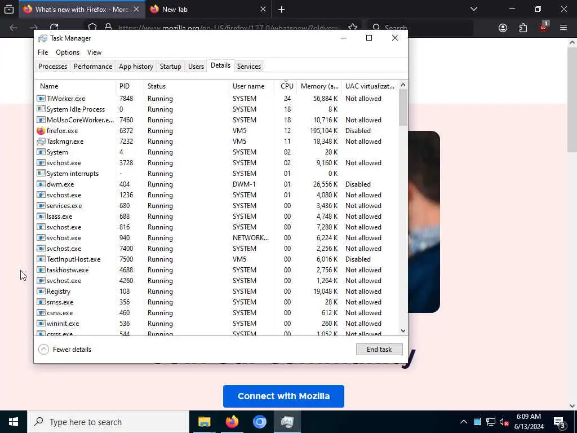This screenshot has width=577, height=433.
Task: Switch to the Users tab
Action: coord(196,67)
